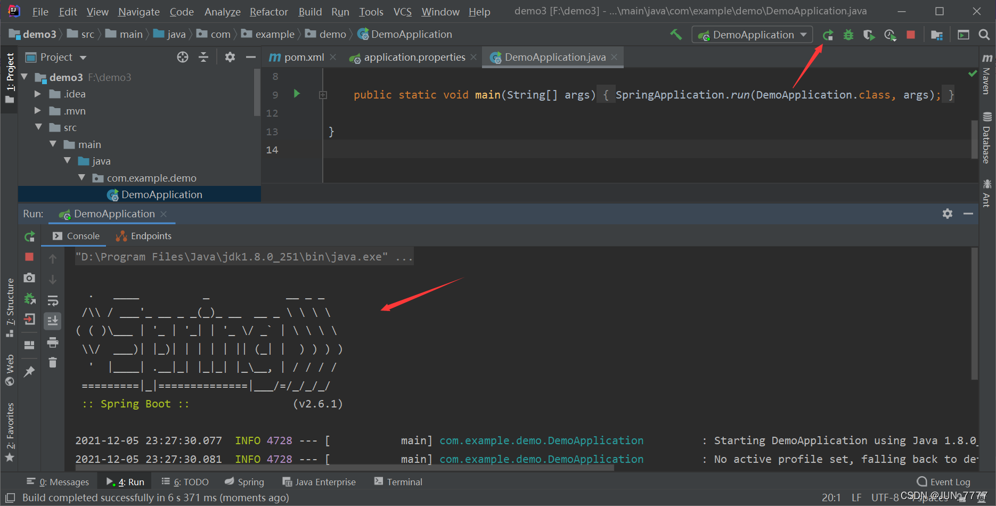Open the Messages tool window

click(x=58, y=482)
